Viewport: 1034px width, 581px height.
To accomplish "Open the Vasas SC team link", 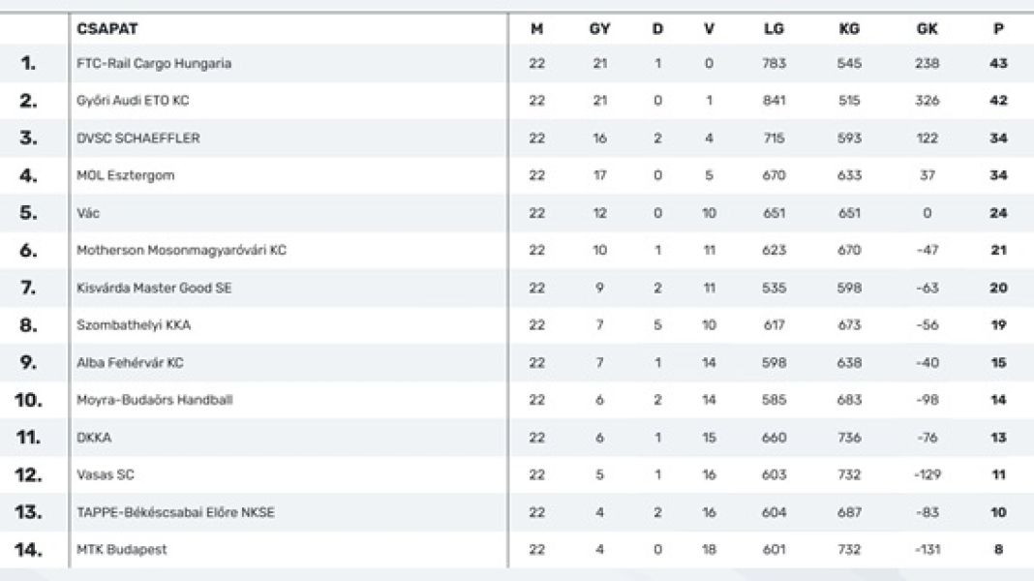I will pos(106,475).
